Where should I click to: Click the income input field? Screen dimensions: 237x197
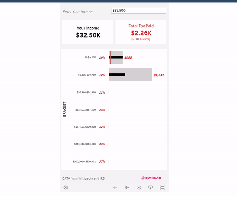(138, 11)
